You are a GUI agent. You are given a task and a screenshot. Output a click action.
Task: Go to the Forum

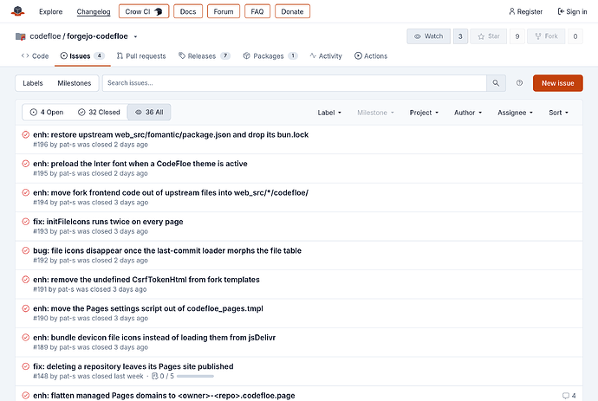coord(224,11)
